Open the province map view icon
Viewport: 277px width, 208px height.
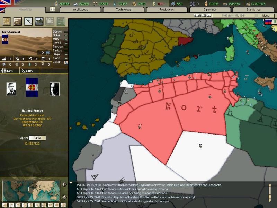(7, 21)
